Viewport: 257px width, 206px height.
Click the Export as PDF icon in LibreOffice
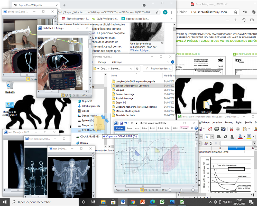(210, 129)
